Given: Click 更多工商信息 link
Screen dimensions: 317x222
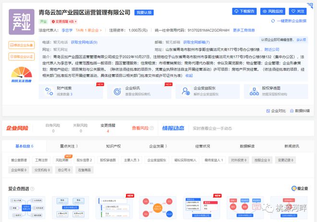Looking at the screenshot, I should pos(244,30).
